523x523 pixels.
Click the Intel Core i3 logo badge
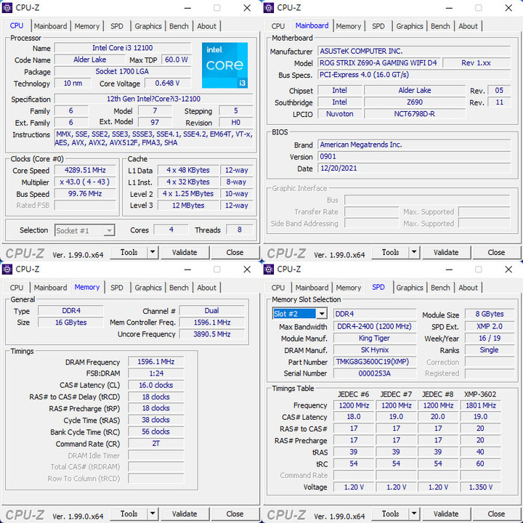224,65
